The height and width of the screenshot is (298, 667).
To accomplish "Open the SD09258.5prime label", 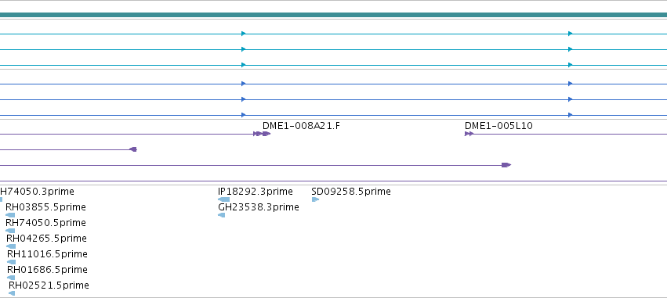I will (x=351, y=192).
